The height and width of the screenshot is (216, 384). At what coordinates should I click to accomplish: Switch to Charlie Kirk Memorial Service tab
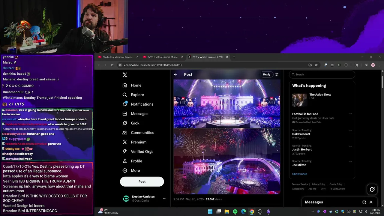tap(117, 57)
